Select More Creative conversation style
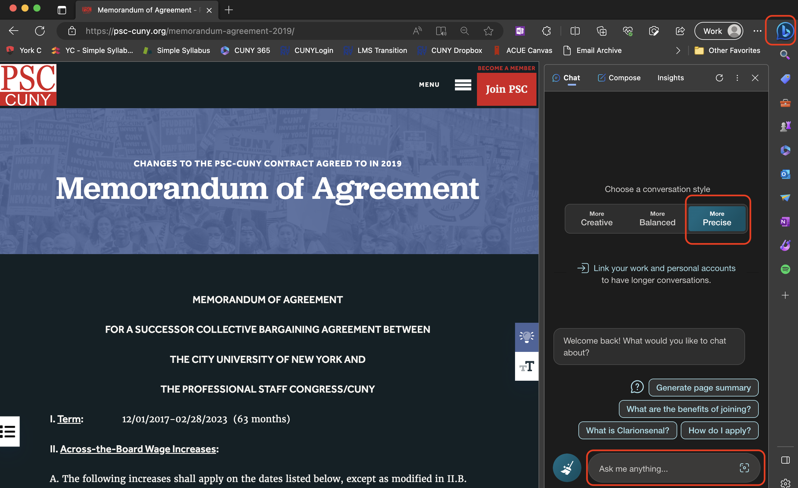Image resolution: width=798 pixels, height=488 pixels. (x=597, y=219)
